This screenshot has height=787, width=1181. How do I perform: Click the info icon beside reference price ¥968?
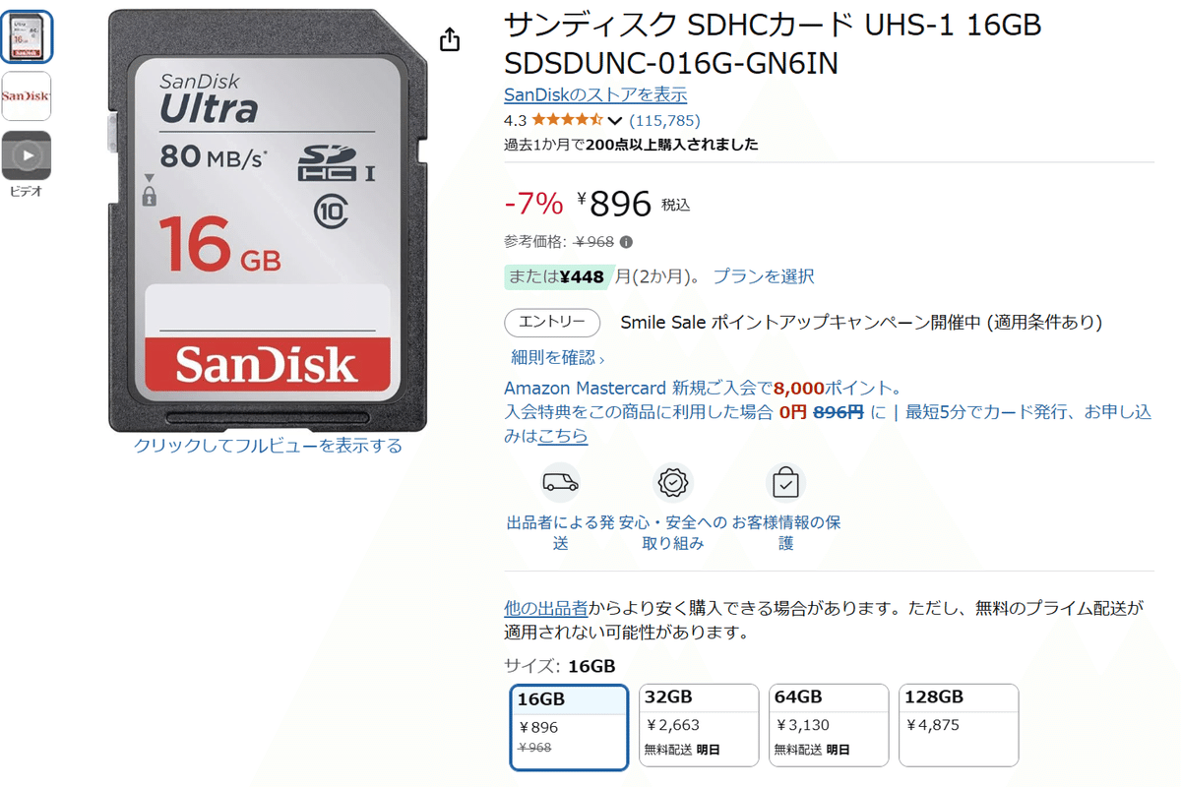[x=626, y=242]
